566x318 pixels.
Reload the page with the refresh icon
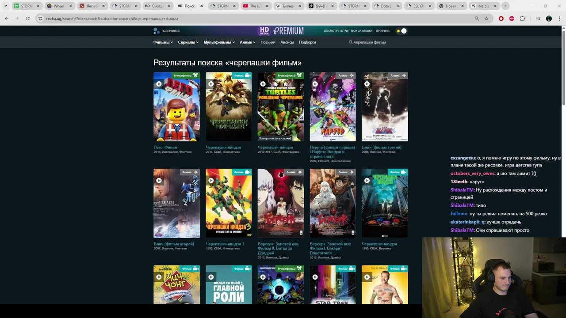click(x=27, y=19)
